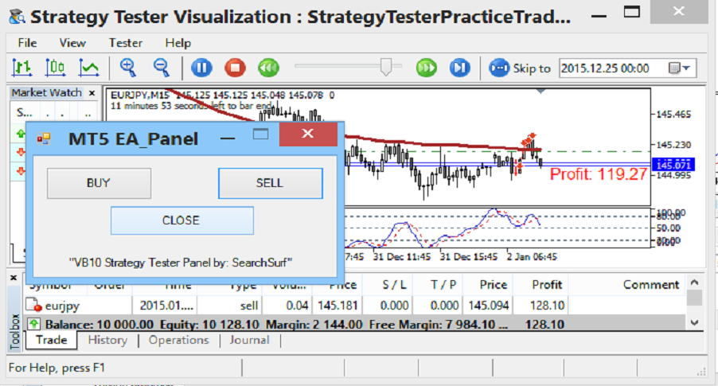Click the chart shift triangle marker
The image size is (718, 386).
coord(540,92)
